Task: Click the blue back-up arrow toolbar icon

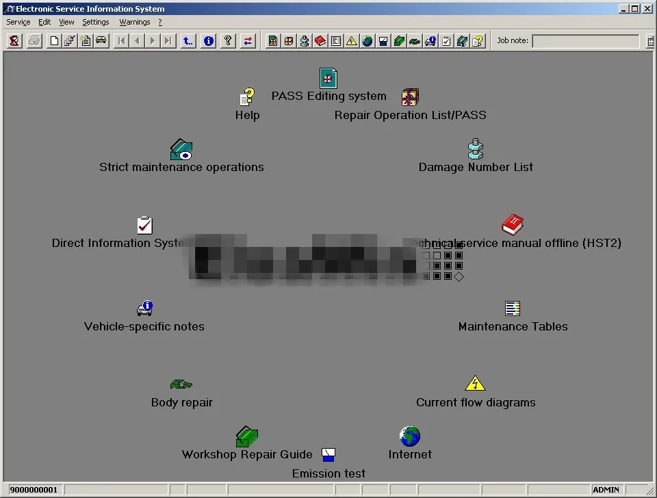Action: (188, 40)
